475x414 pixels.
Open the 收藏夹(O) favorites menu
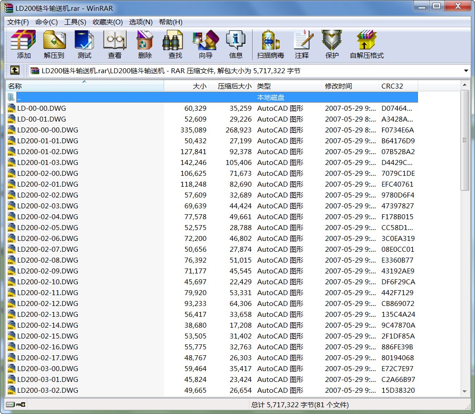(108, 22)
